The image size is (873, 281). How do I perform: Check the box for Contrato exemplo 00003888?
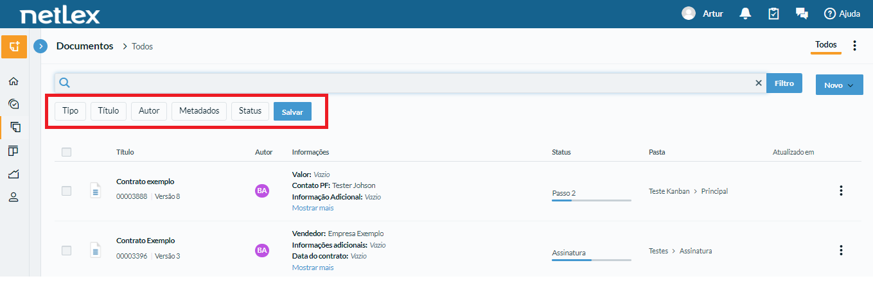[66, 191]
